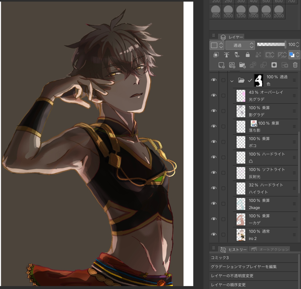Screen dimensions: 301x289
Task: Create a new raster layer
Action: tap(221, 65)
